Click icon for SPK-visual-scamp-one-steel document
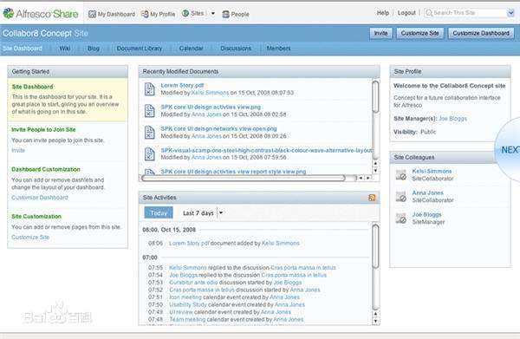 tap(150, 154)
